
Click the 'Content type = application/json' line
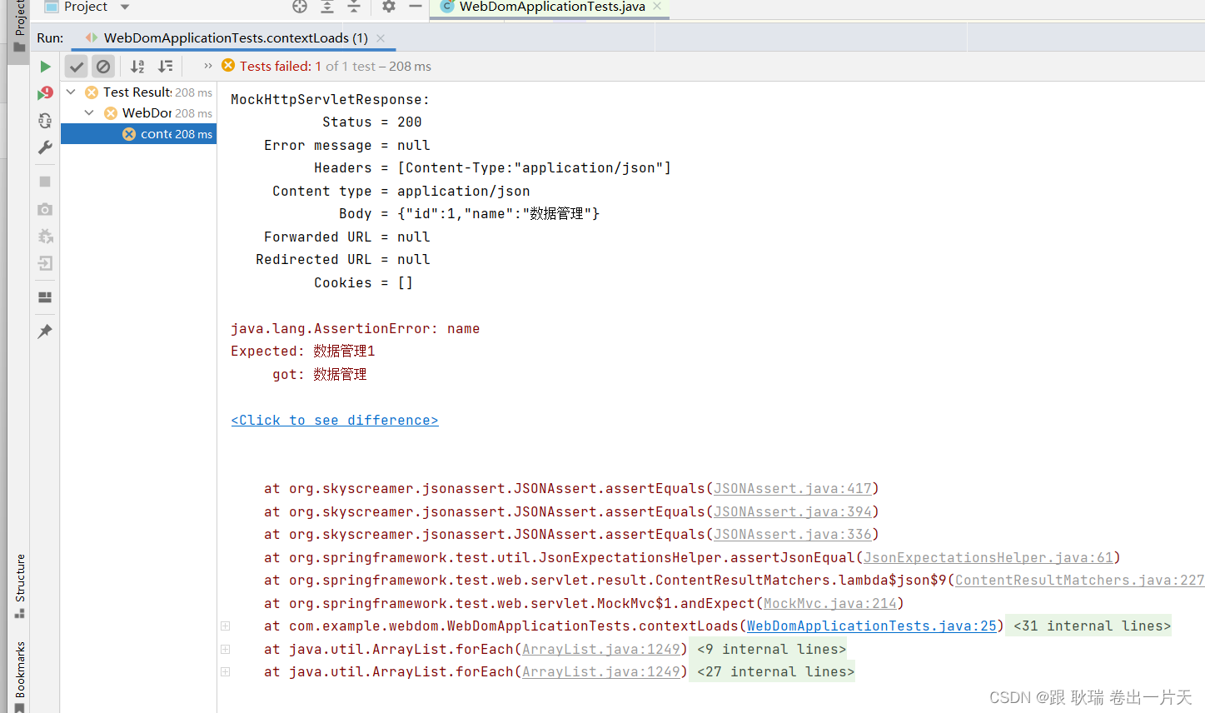point(401,192)
